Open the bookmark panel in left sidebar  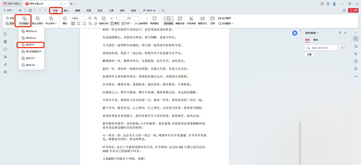point(5,34)
